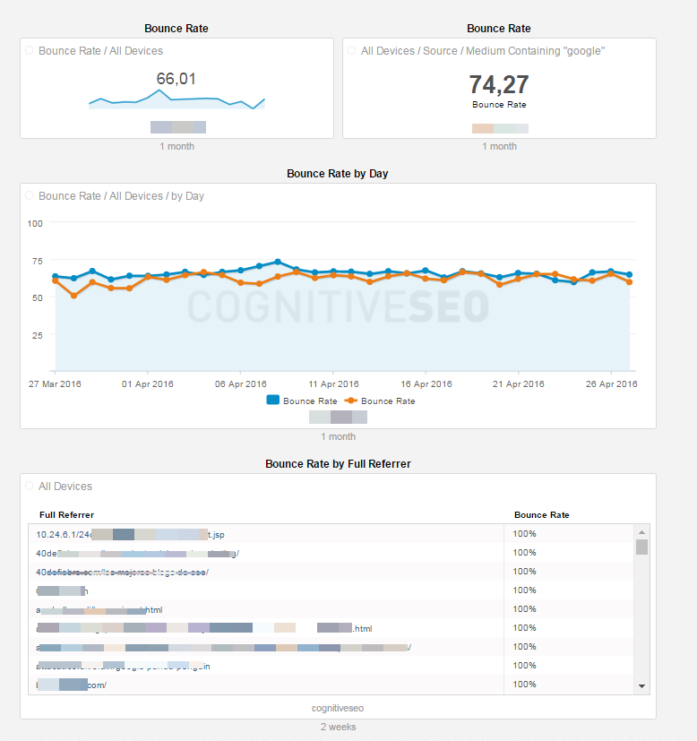The image size is (697, 741).
Task: Click the sparkline chart under 66,01
Action: tap(176, 99)
